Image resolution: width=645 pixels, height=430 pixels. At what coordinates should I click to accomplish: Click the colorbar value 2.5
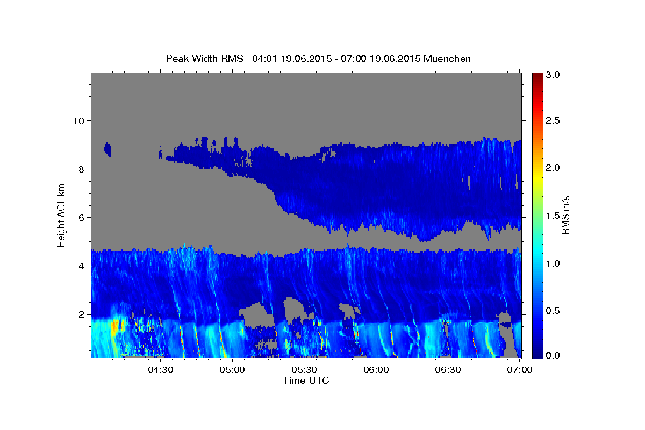[x=554, y=120]
